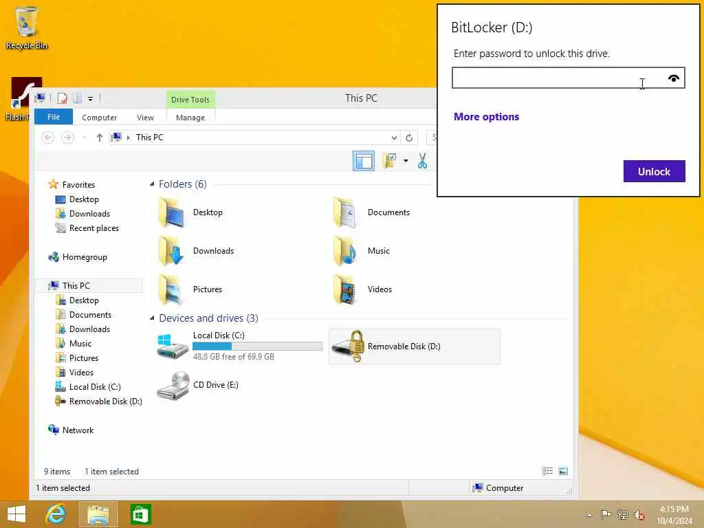Switch to the Manage ribbon tab
704x528 pixels.
190,117
